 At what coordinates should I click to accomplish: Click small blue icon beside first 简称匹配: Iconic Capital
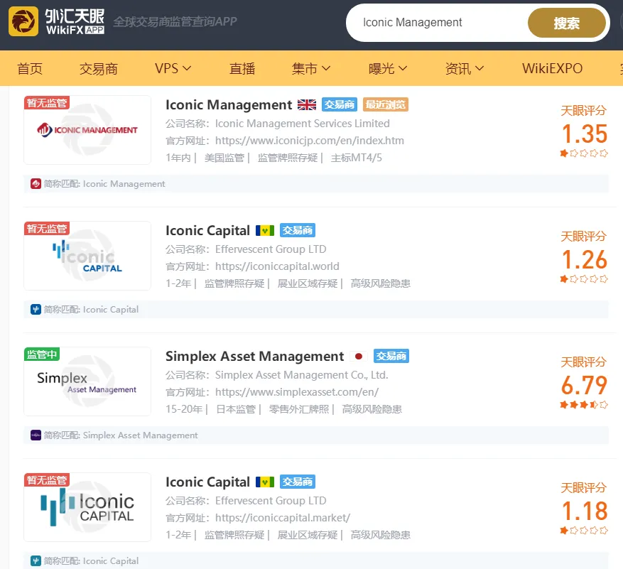(x=36, y=309)
